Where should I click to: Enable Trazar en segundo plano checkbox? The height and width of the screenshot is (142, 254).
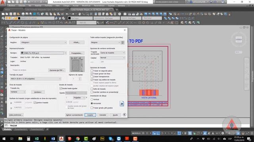coord(92,71)
